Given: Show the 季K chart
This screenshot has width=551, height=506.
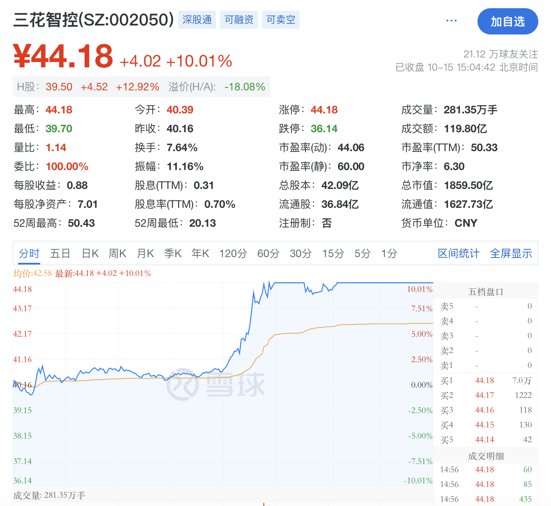Looking at the screenshot, I should click(173, 253).
